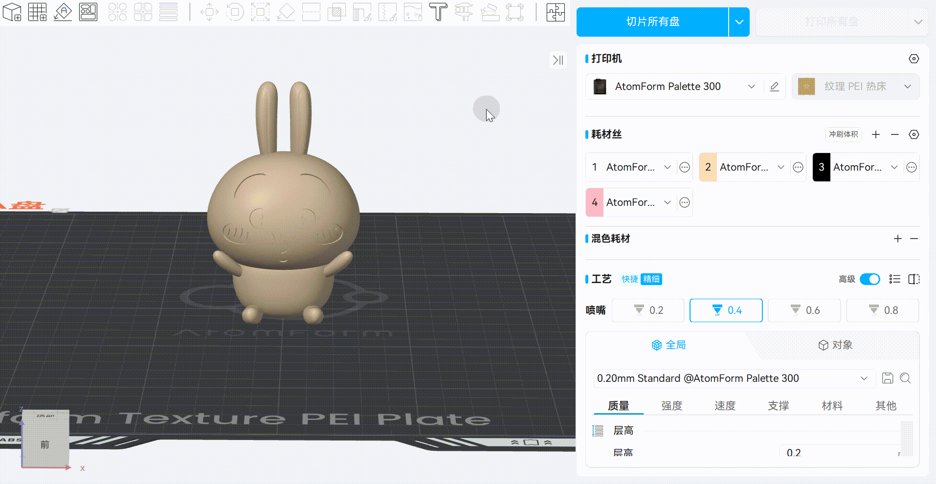Select the Measure caliper tool
The image size is (936, 484).
tap(464, 12)
